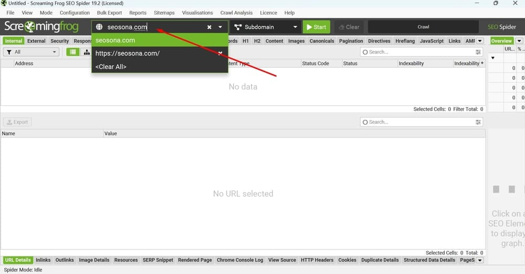
Task: Open the View menu
Action: click(27, 13)
